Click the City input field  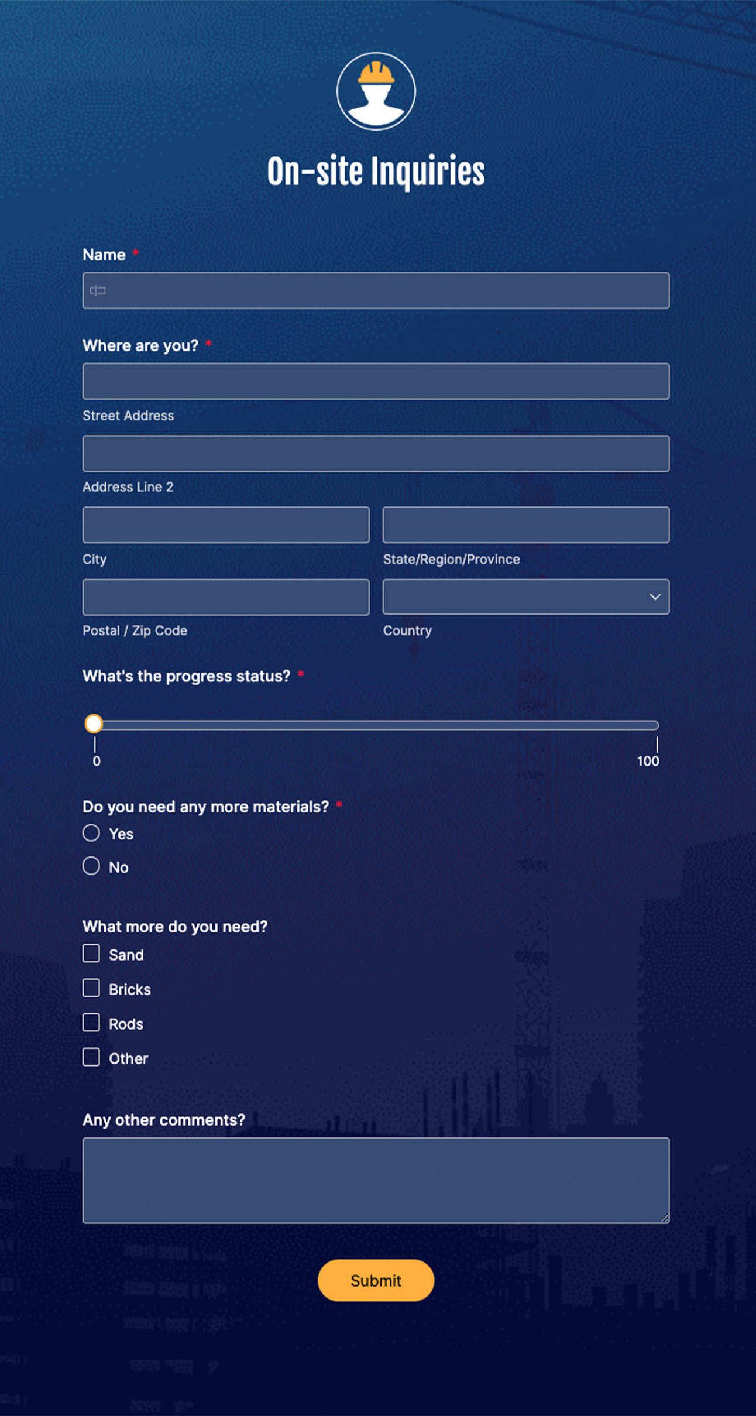click(x=225, y=525)
